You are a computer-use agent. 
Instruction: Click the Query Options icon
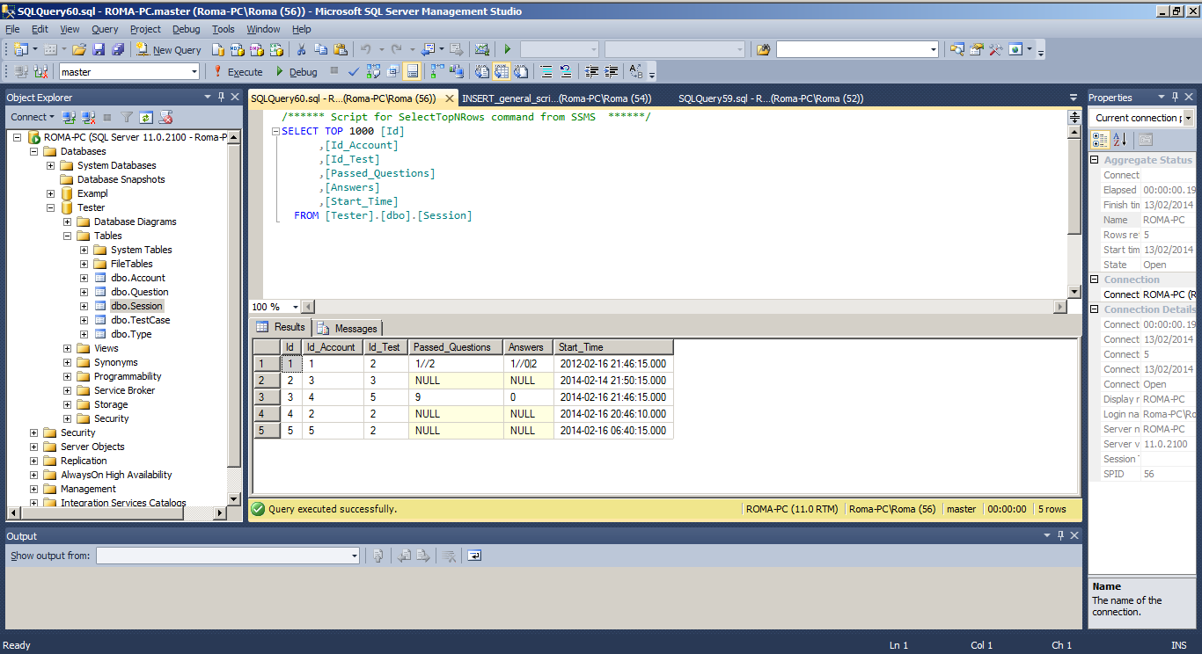pyautogui.click(x=392, y=71)
